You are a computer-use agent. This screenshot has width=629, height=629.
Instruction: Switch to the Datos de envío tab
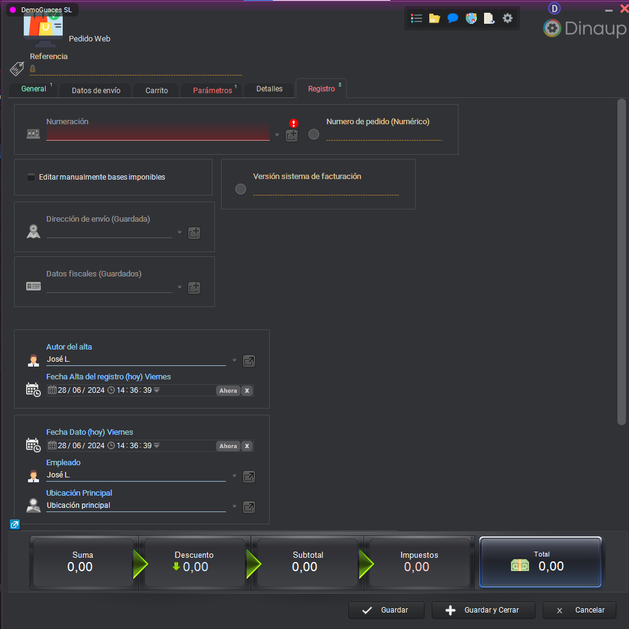(96, 90)
